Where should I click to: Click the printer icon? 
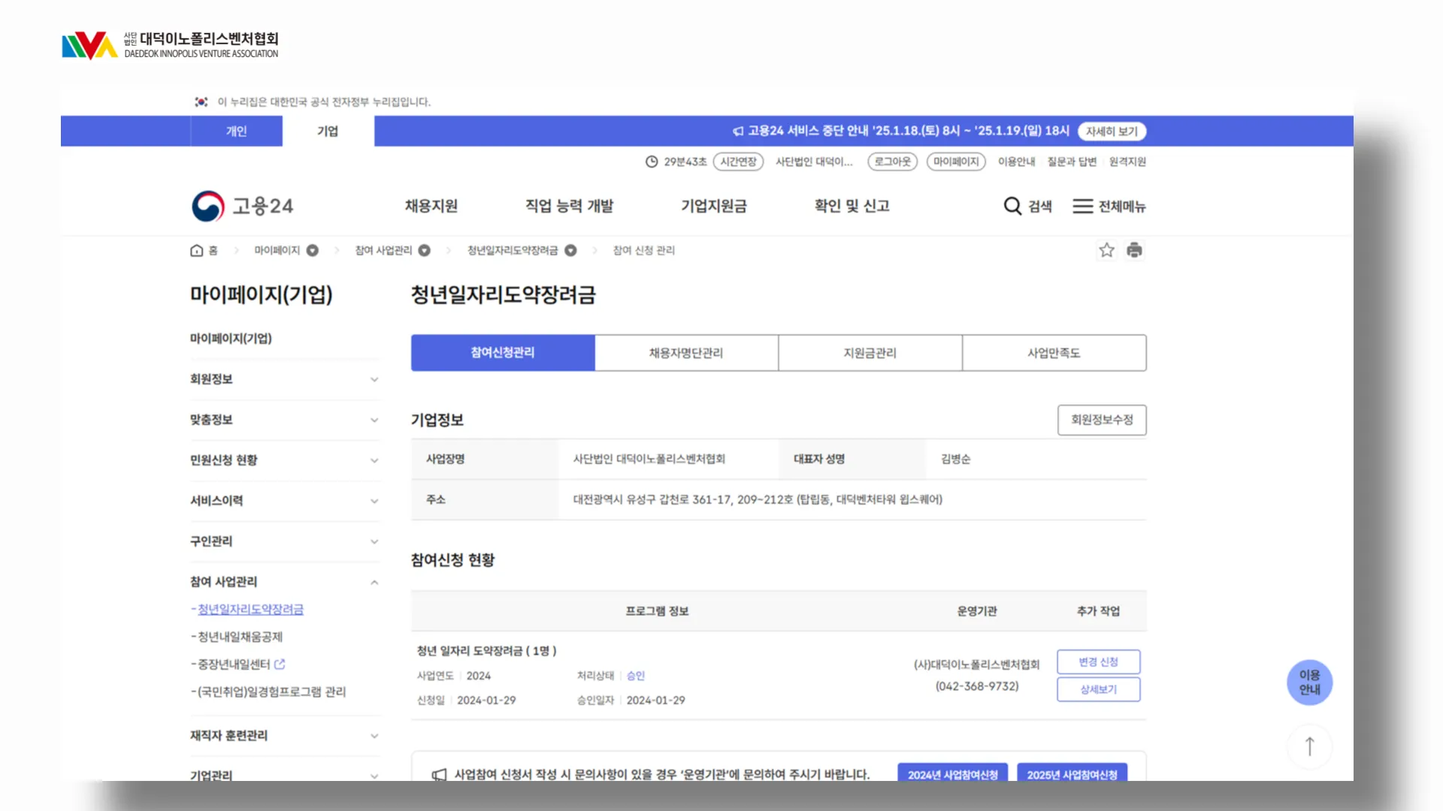click(x=1134, y=250)
